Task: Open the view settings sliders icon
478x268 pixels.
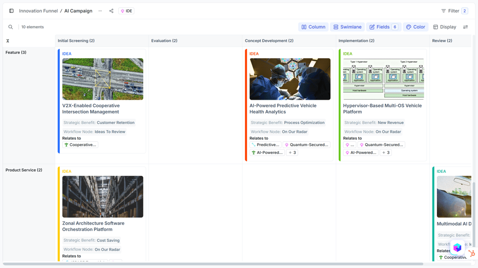Action: point(465,27)
